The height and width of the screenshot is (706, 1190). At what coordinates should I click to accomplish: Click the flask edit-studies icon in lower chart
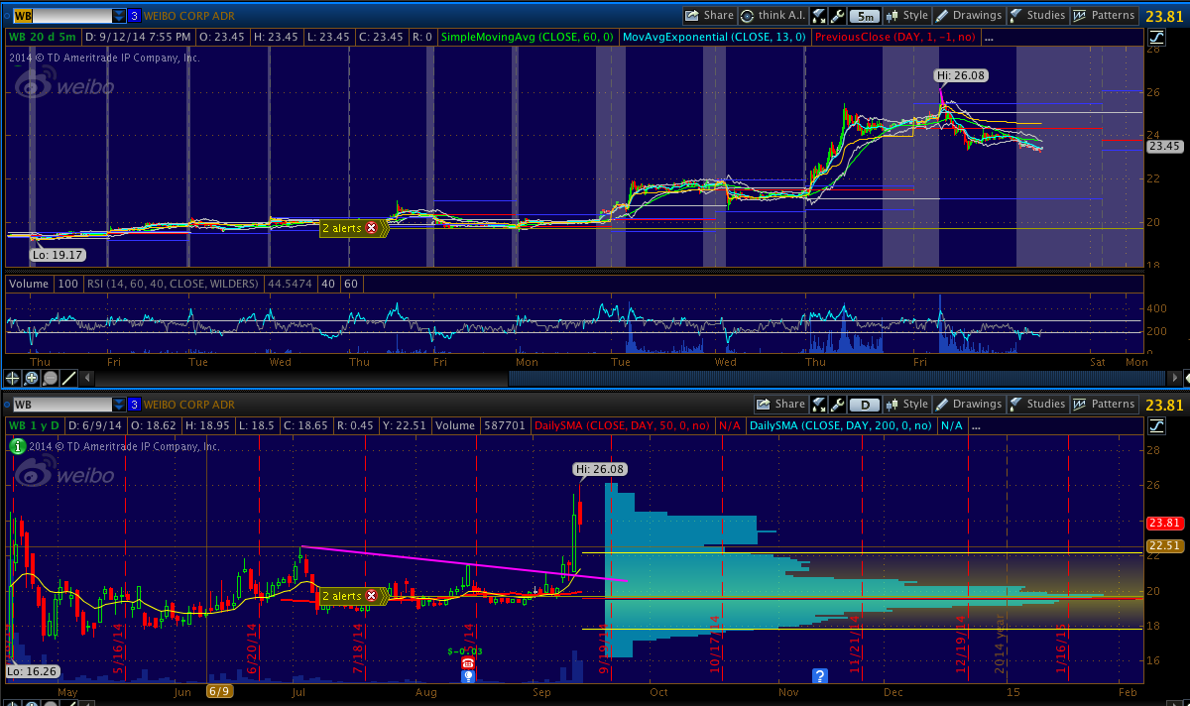pyautogui.click(x=819, y=405)
